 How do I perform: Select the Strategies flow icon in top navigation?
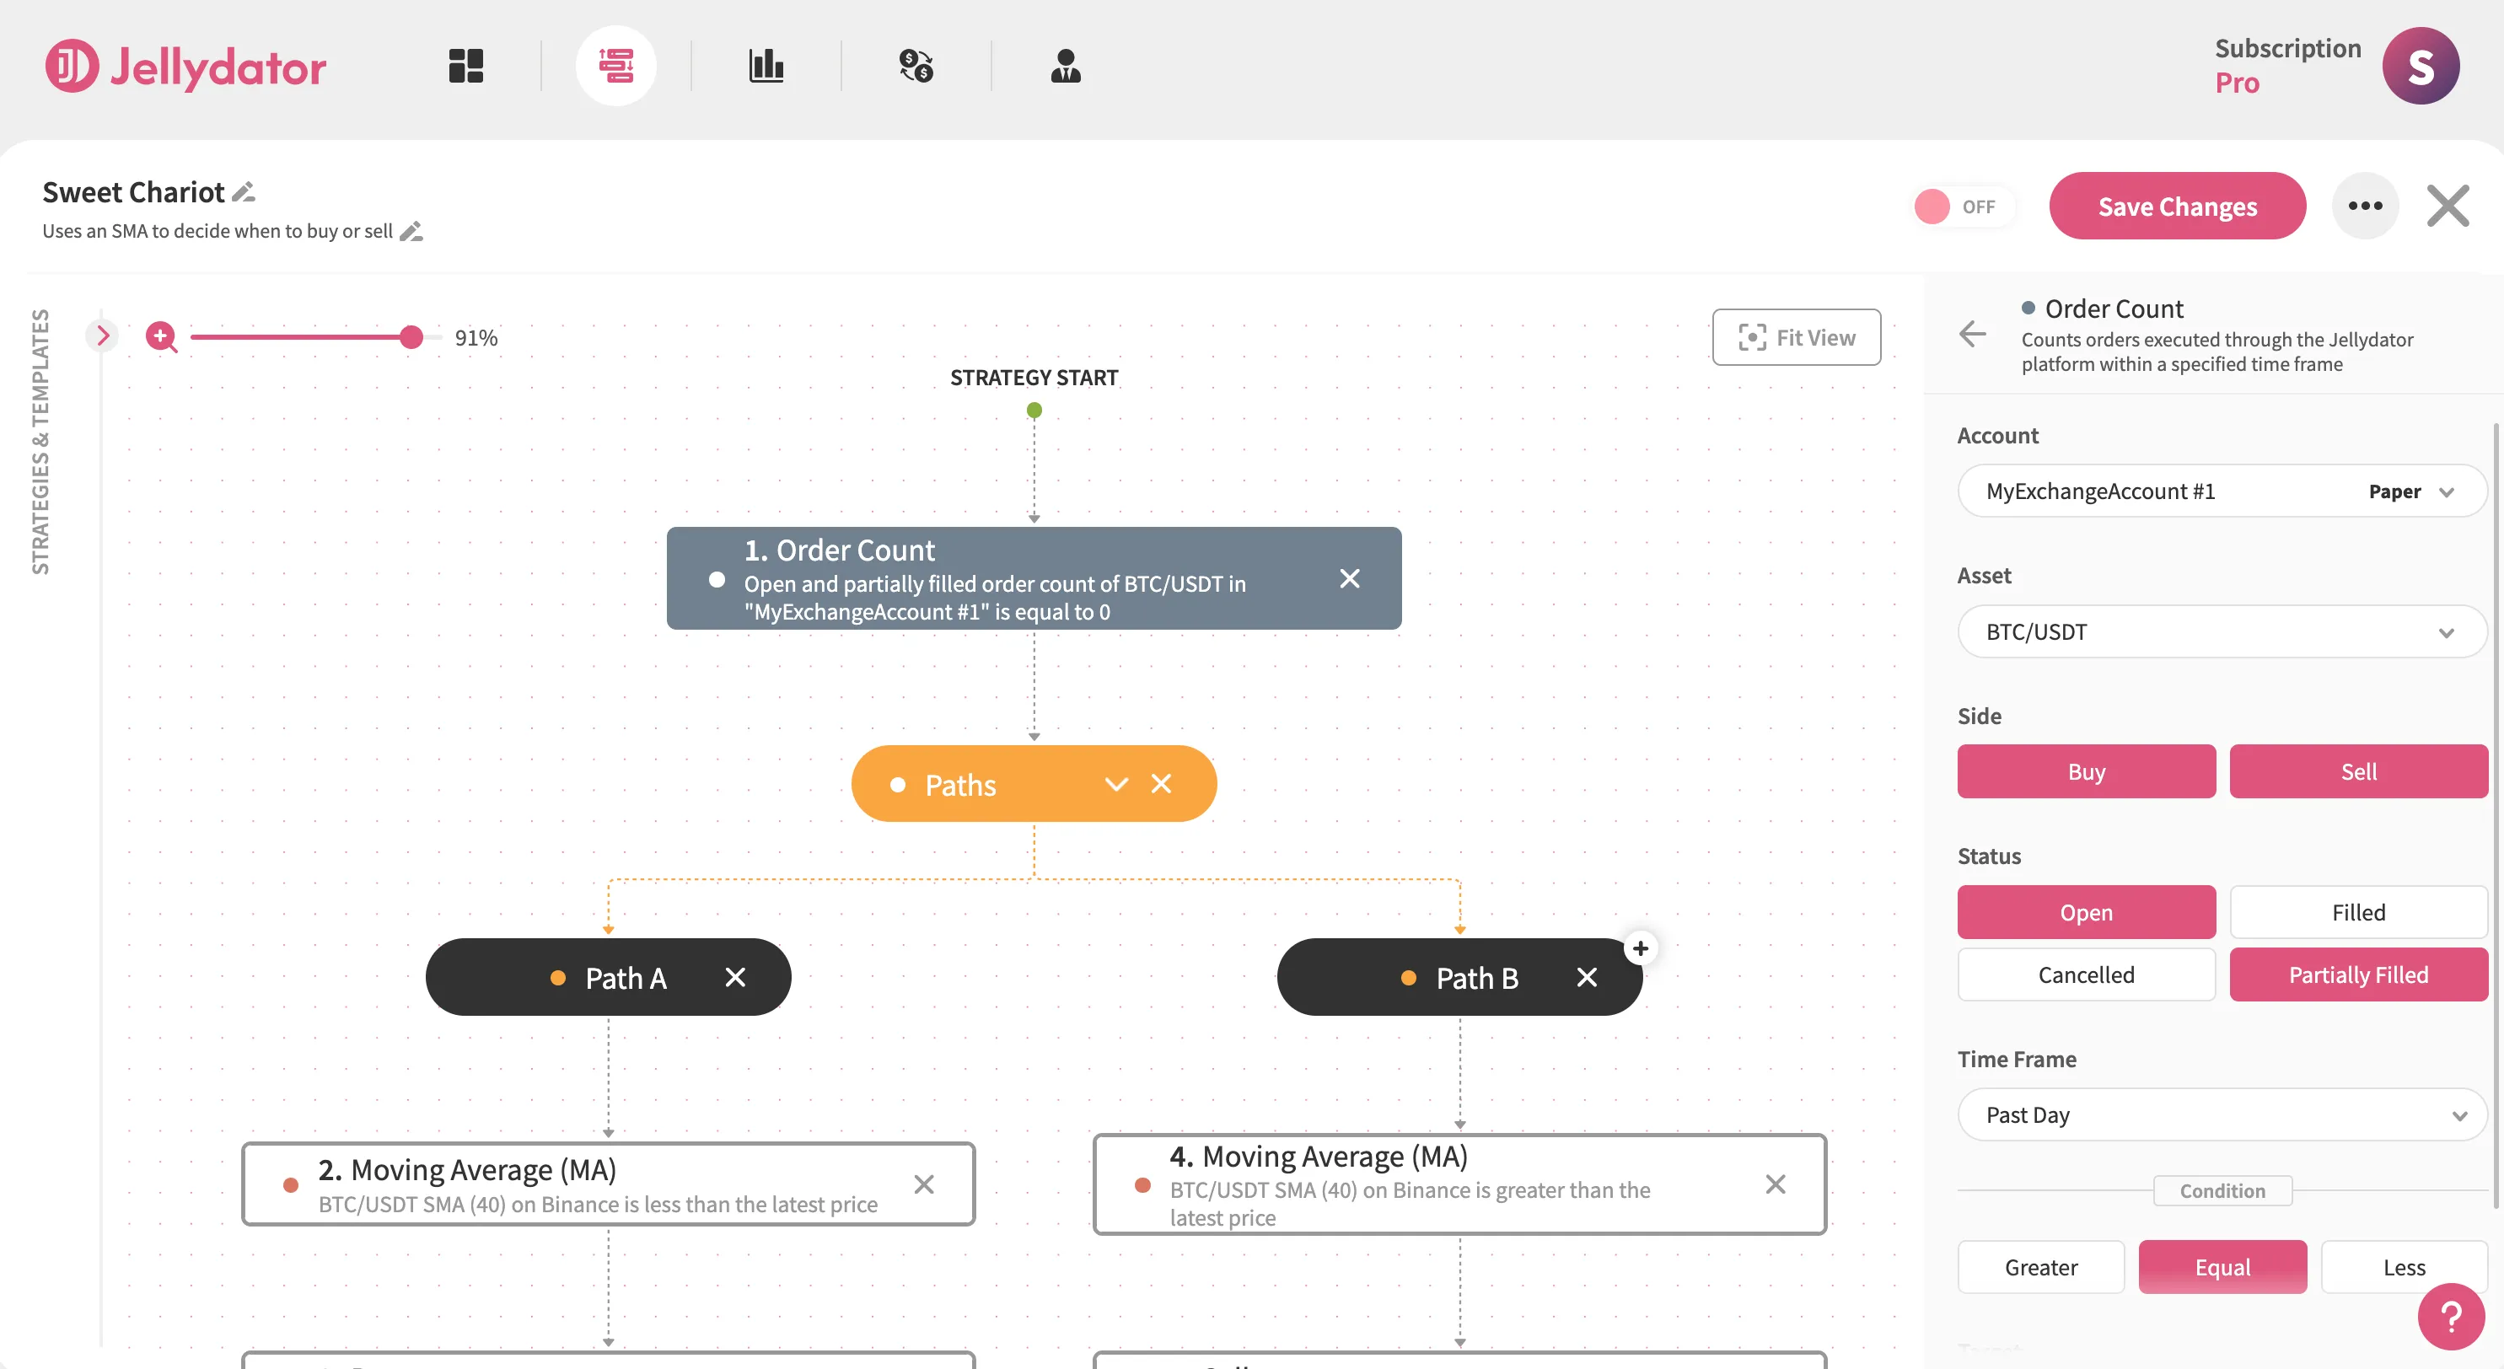tap(617, 65)
